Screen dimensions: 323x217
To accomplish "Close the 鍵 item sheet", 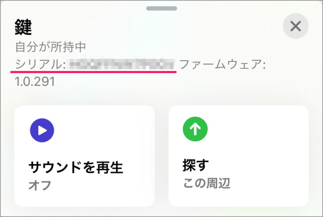I will [x=295, y=26].
